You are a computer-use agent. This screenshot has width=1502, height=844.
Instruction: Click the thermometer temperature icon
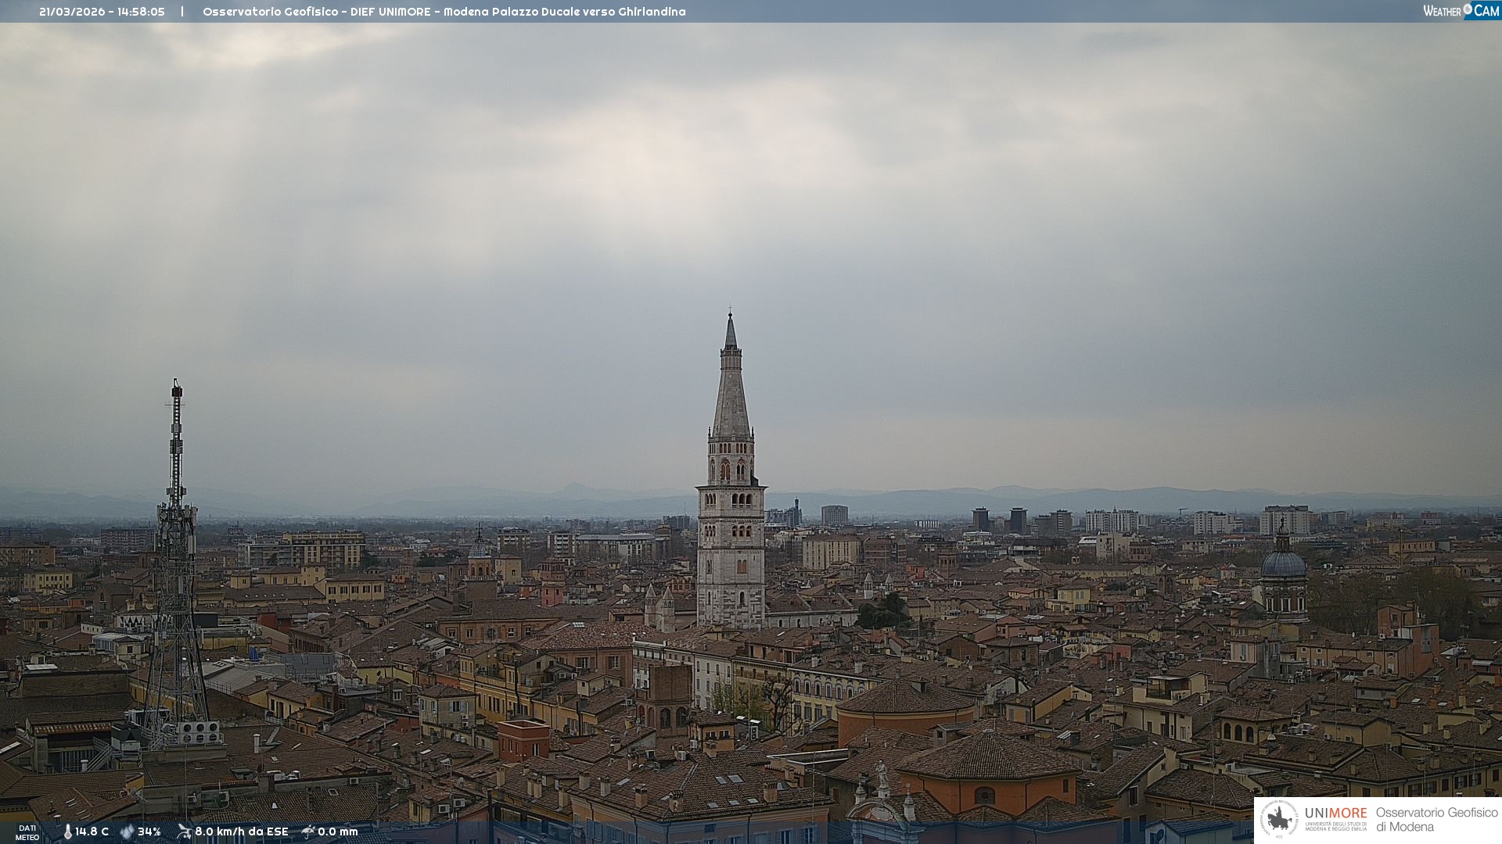point(67,831)
